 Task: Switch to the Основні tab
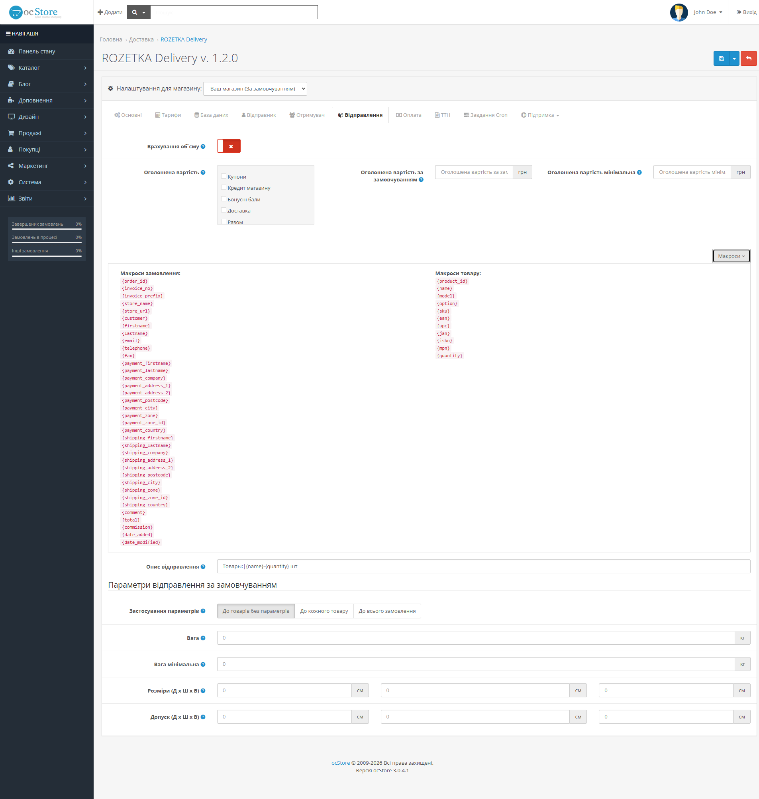point(128,115)
